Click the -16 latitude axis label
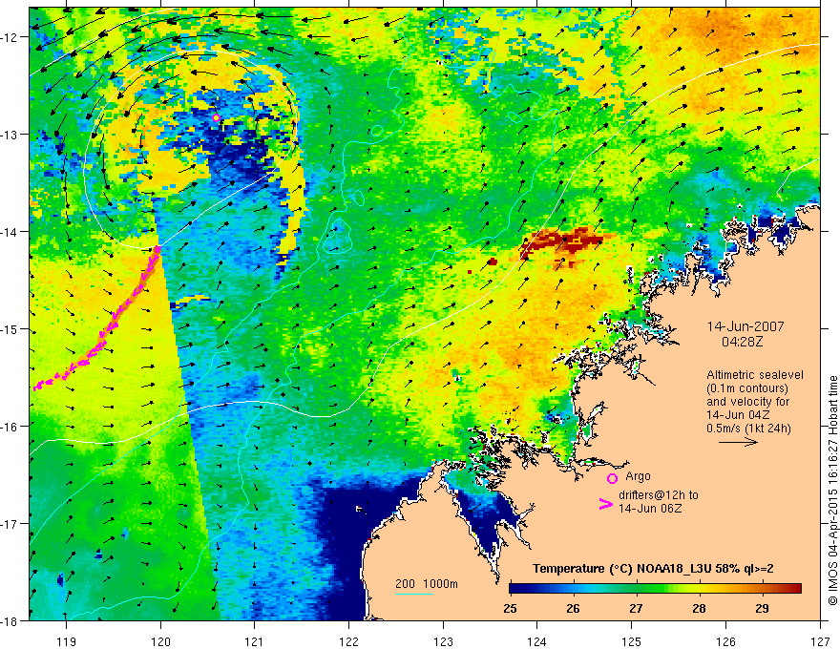 tap(10, 427)
